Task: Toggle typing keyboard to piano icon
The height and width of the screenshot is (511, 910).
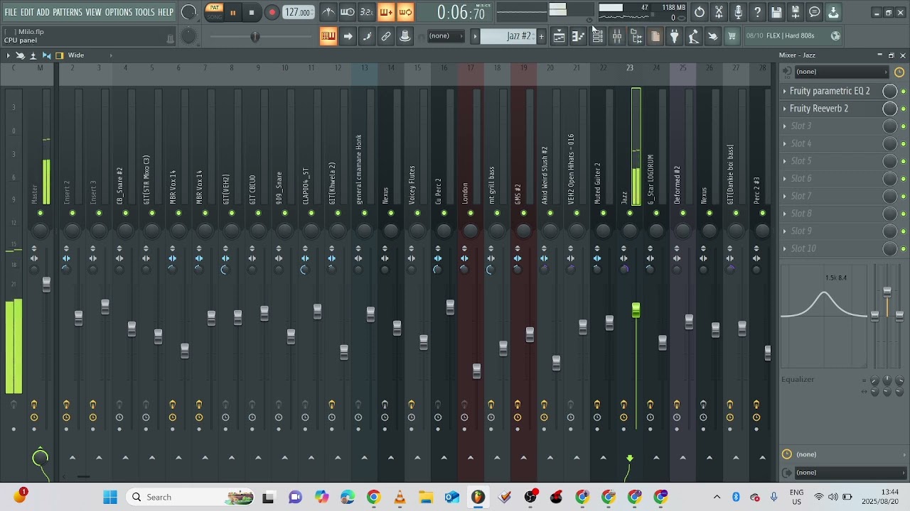Action: pyautogui.click(x=328, y=36)
